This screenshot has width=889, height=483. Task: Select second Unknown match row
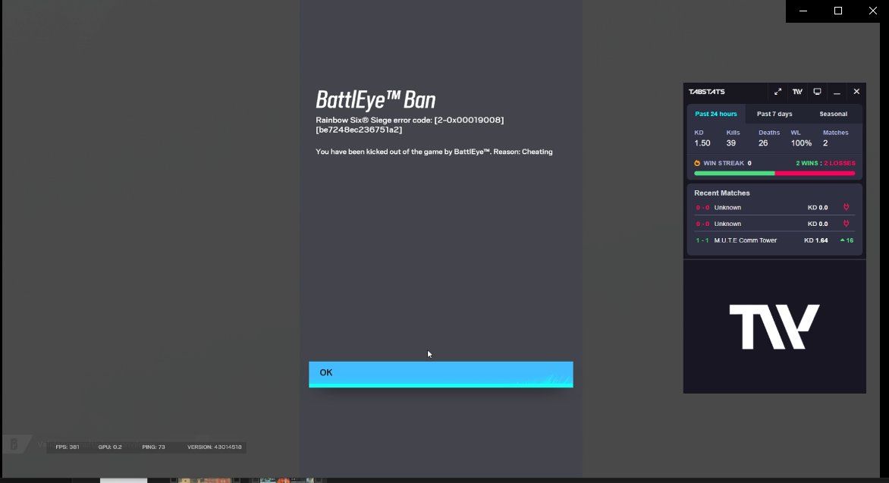coord(774,224)
